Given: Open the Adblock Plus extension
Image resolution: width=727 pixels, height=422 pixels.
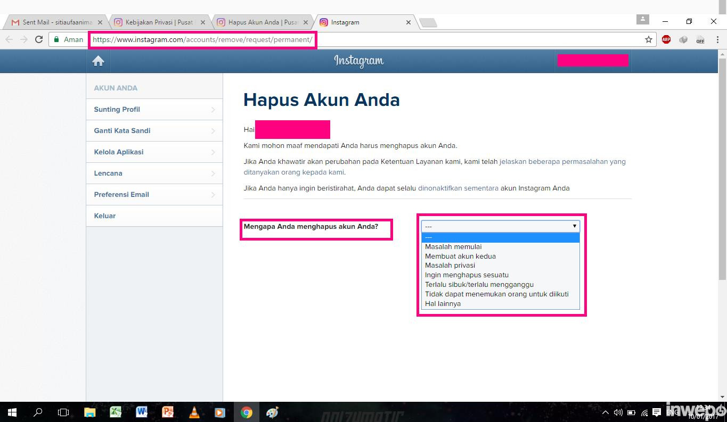Looking at the screenshot, I should pyautogui.click(x=666, y=39).
